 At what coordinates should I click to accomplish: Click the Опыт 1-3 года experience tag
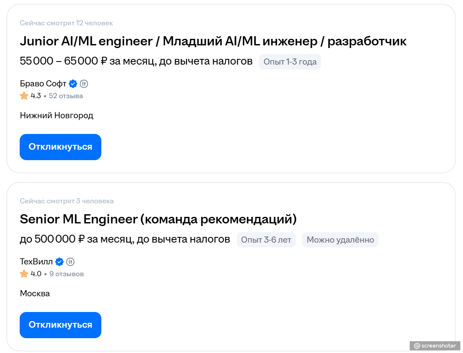coord(290,62)
